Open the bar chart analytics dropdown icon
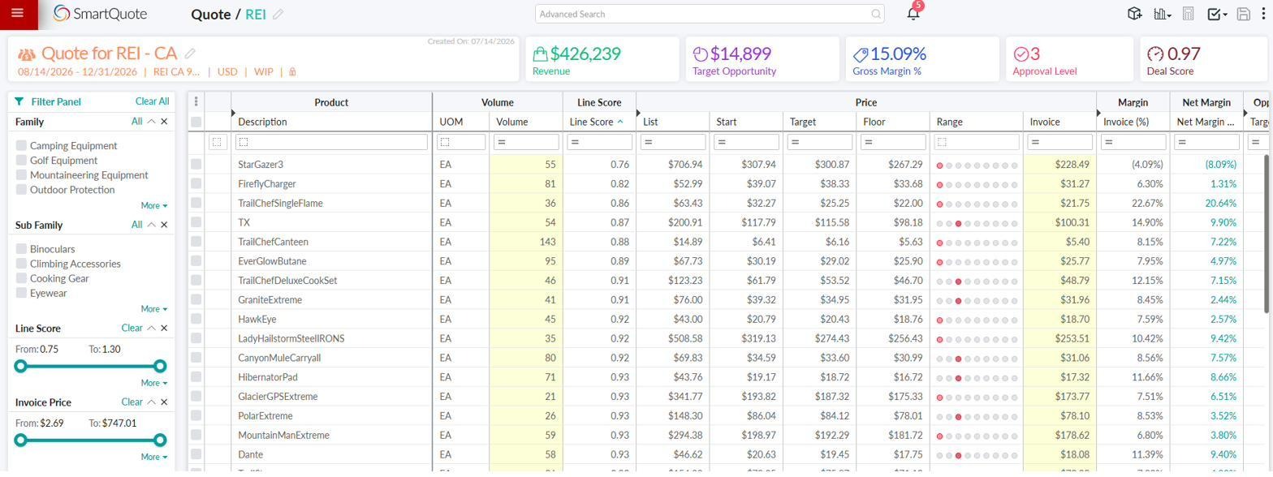The image size is (1273, 477). tap(1163, 14)
